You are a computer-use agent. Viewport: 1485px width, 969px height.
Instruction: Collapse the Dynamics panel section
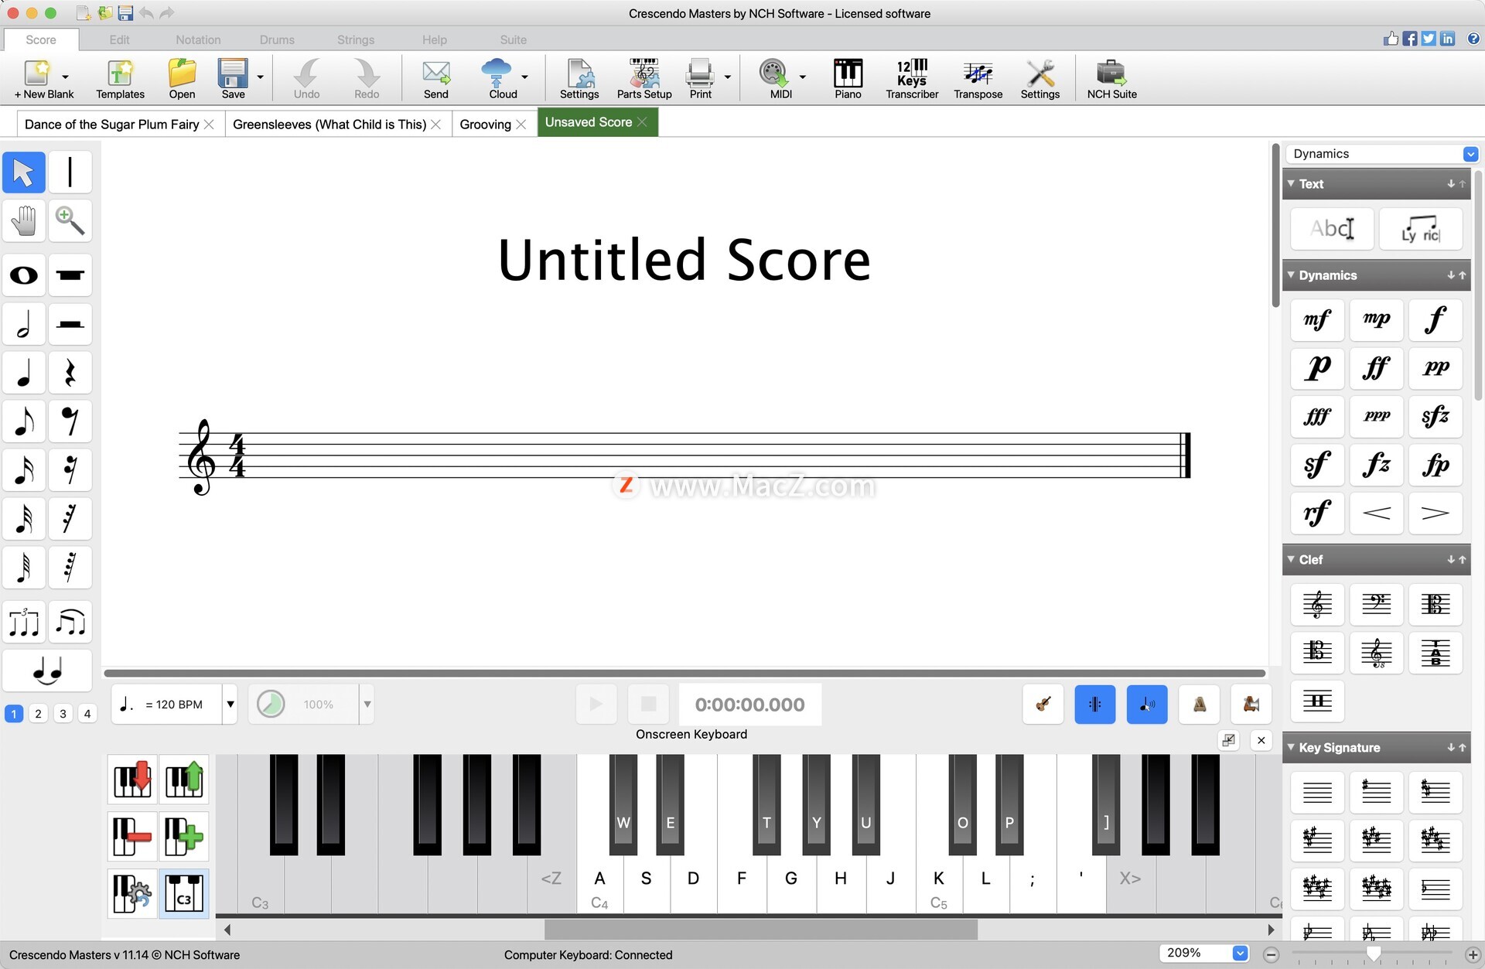pyautogui.click(x=1291, y=275)
